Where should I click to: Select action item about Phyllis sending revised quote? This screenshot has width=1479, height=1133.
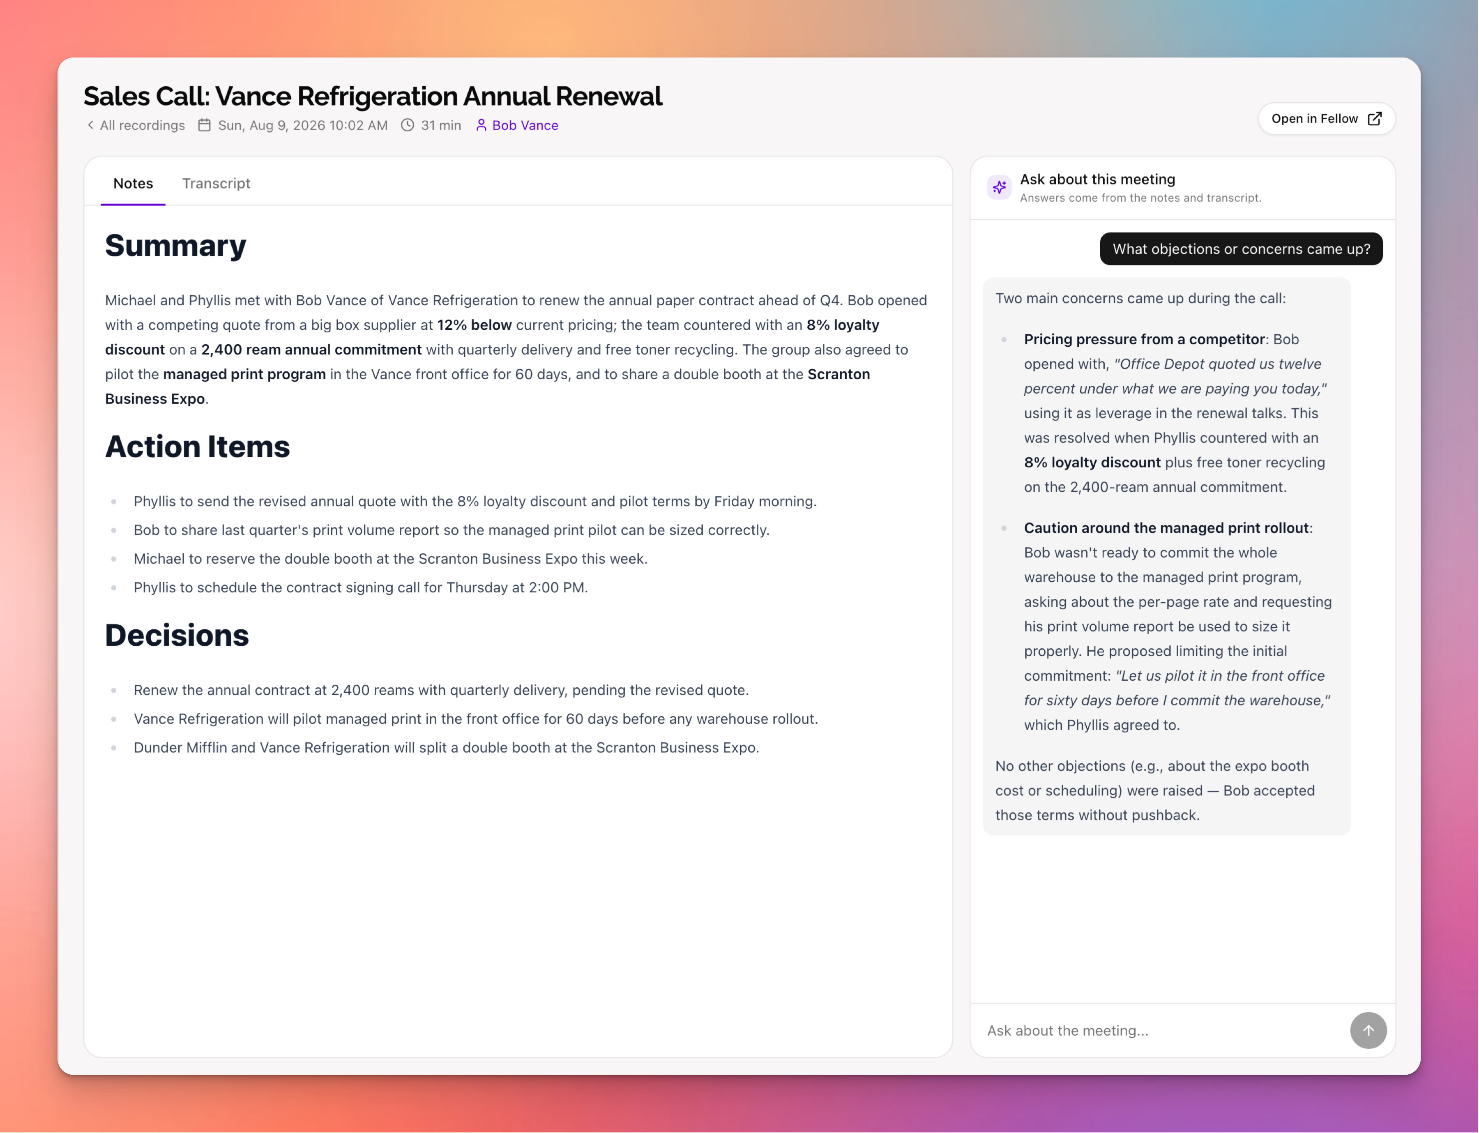pos(475,501)
